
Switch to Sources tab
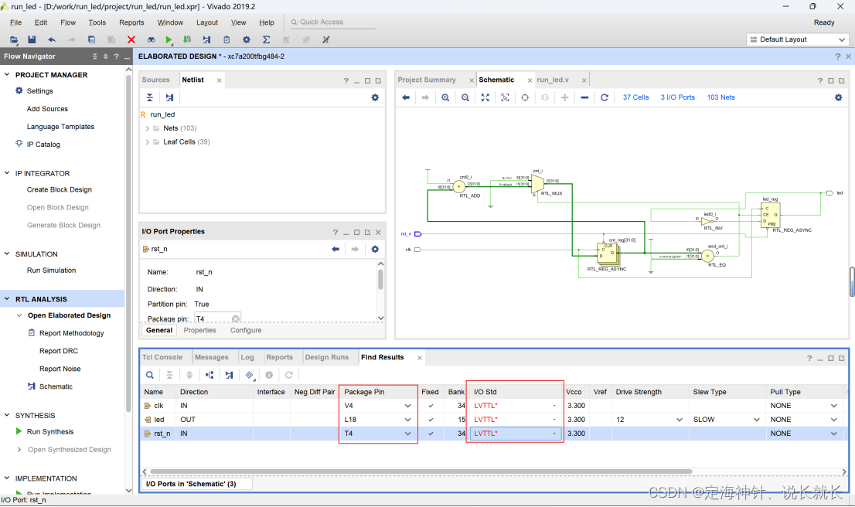[156, 80]
